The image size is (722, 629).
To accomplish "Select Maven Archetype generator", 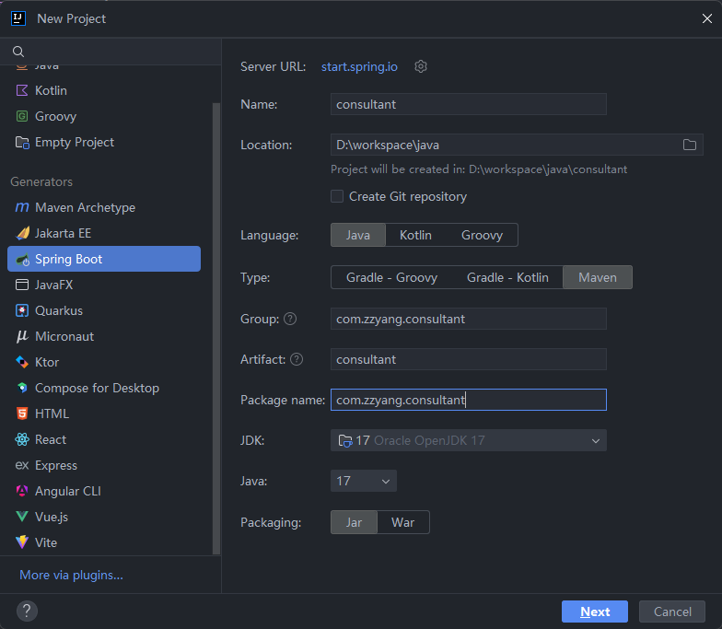I will 85,207.
